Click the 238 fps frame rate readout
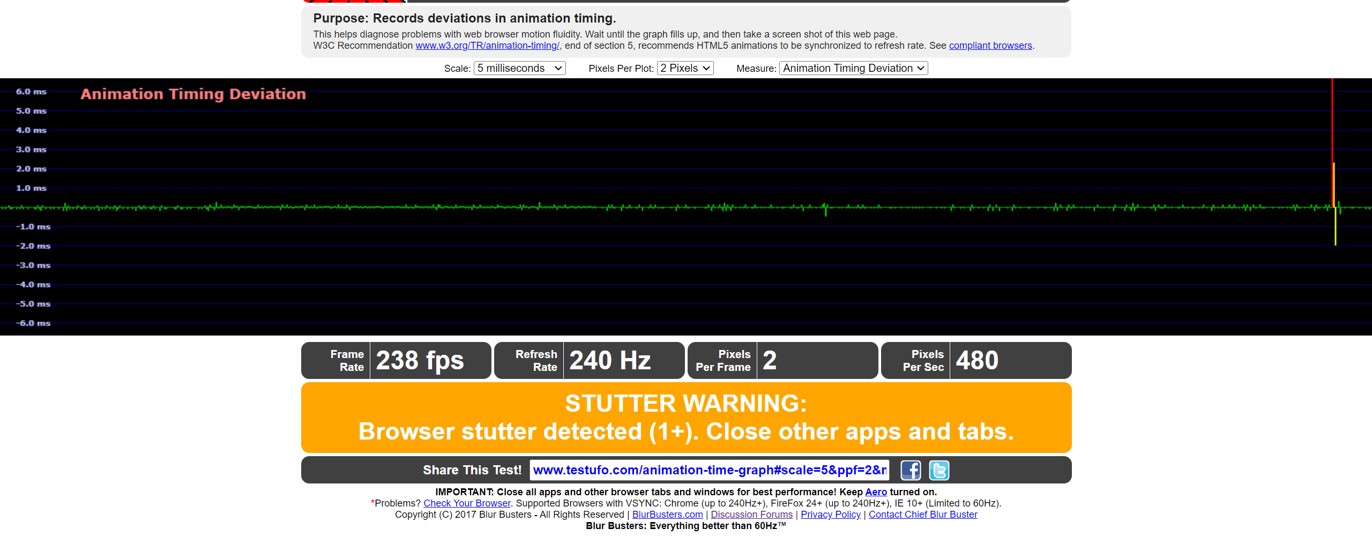The width and height of the screenshot is (1372, 536). pos(420,360)
